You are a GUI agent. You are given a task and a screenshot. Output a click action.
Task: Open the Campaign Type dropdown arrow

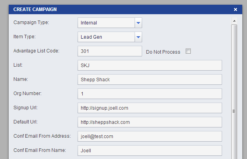point(138,23)
